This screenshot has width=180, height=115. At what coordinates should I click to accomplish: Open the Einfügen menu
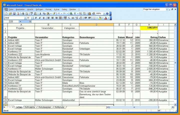pyautogui.click(x=39, y=9)
